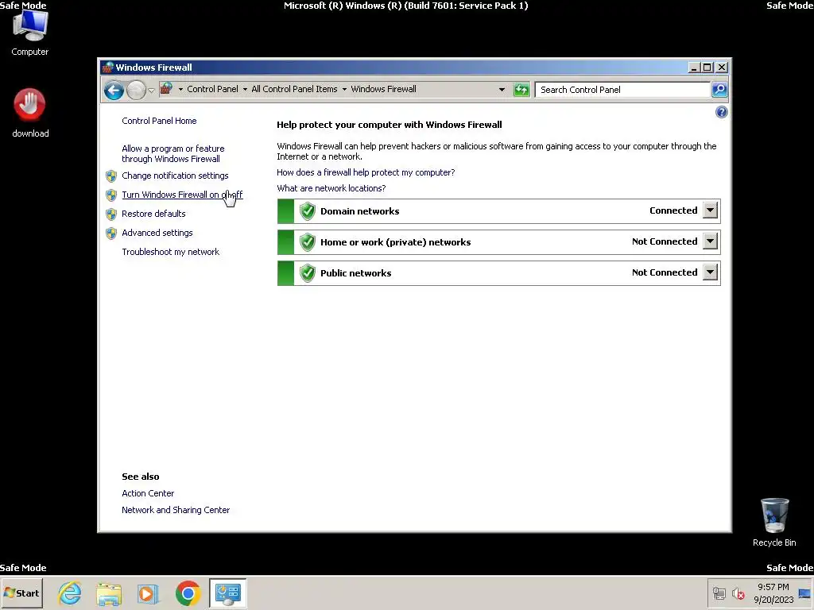The image size is (814, 610).
Task: Click the firewall icon in the address bar
Action: (166, 89)
